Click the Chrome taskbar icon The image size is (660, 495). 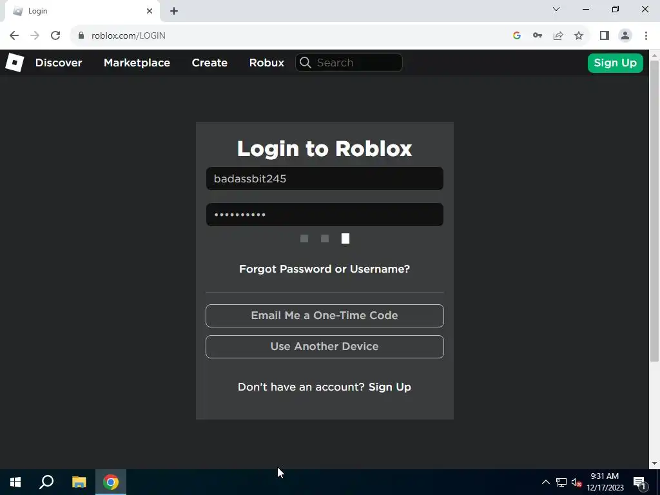(111, 482)
